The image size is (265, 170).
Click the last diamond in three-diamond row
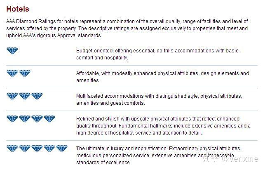[37, 96]
